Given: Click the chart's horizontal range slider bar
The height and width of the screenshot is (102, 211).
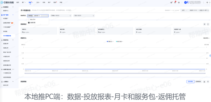Looking at the screenshot, I should tap(115, 73).
